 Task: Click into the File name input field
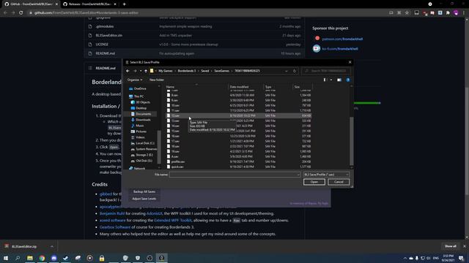tap(234, 175)
